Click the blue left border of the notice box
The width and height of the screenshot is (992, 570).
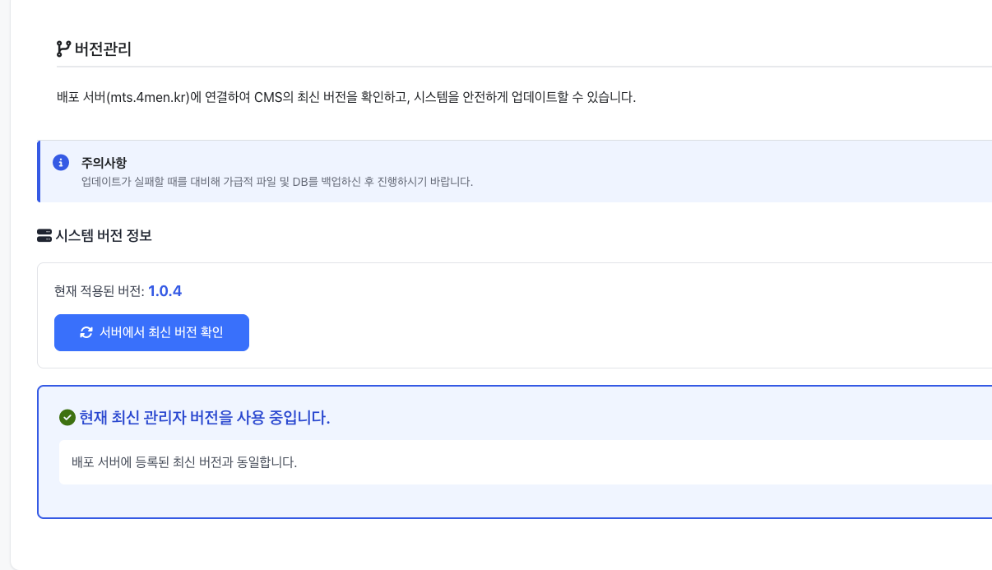(39, 171)
